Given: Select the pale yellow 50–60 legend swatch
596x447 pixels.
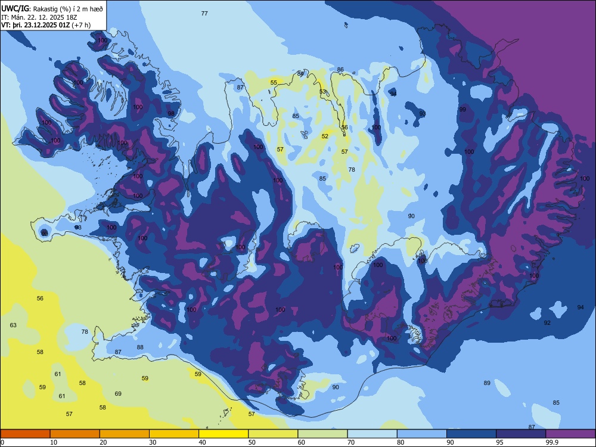Looking at the screenshot, I should point(273,434).
